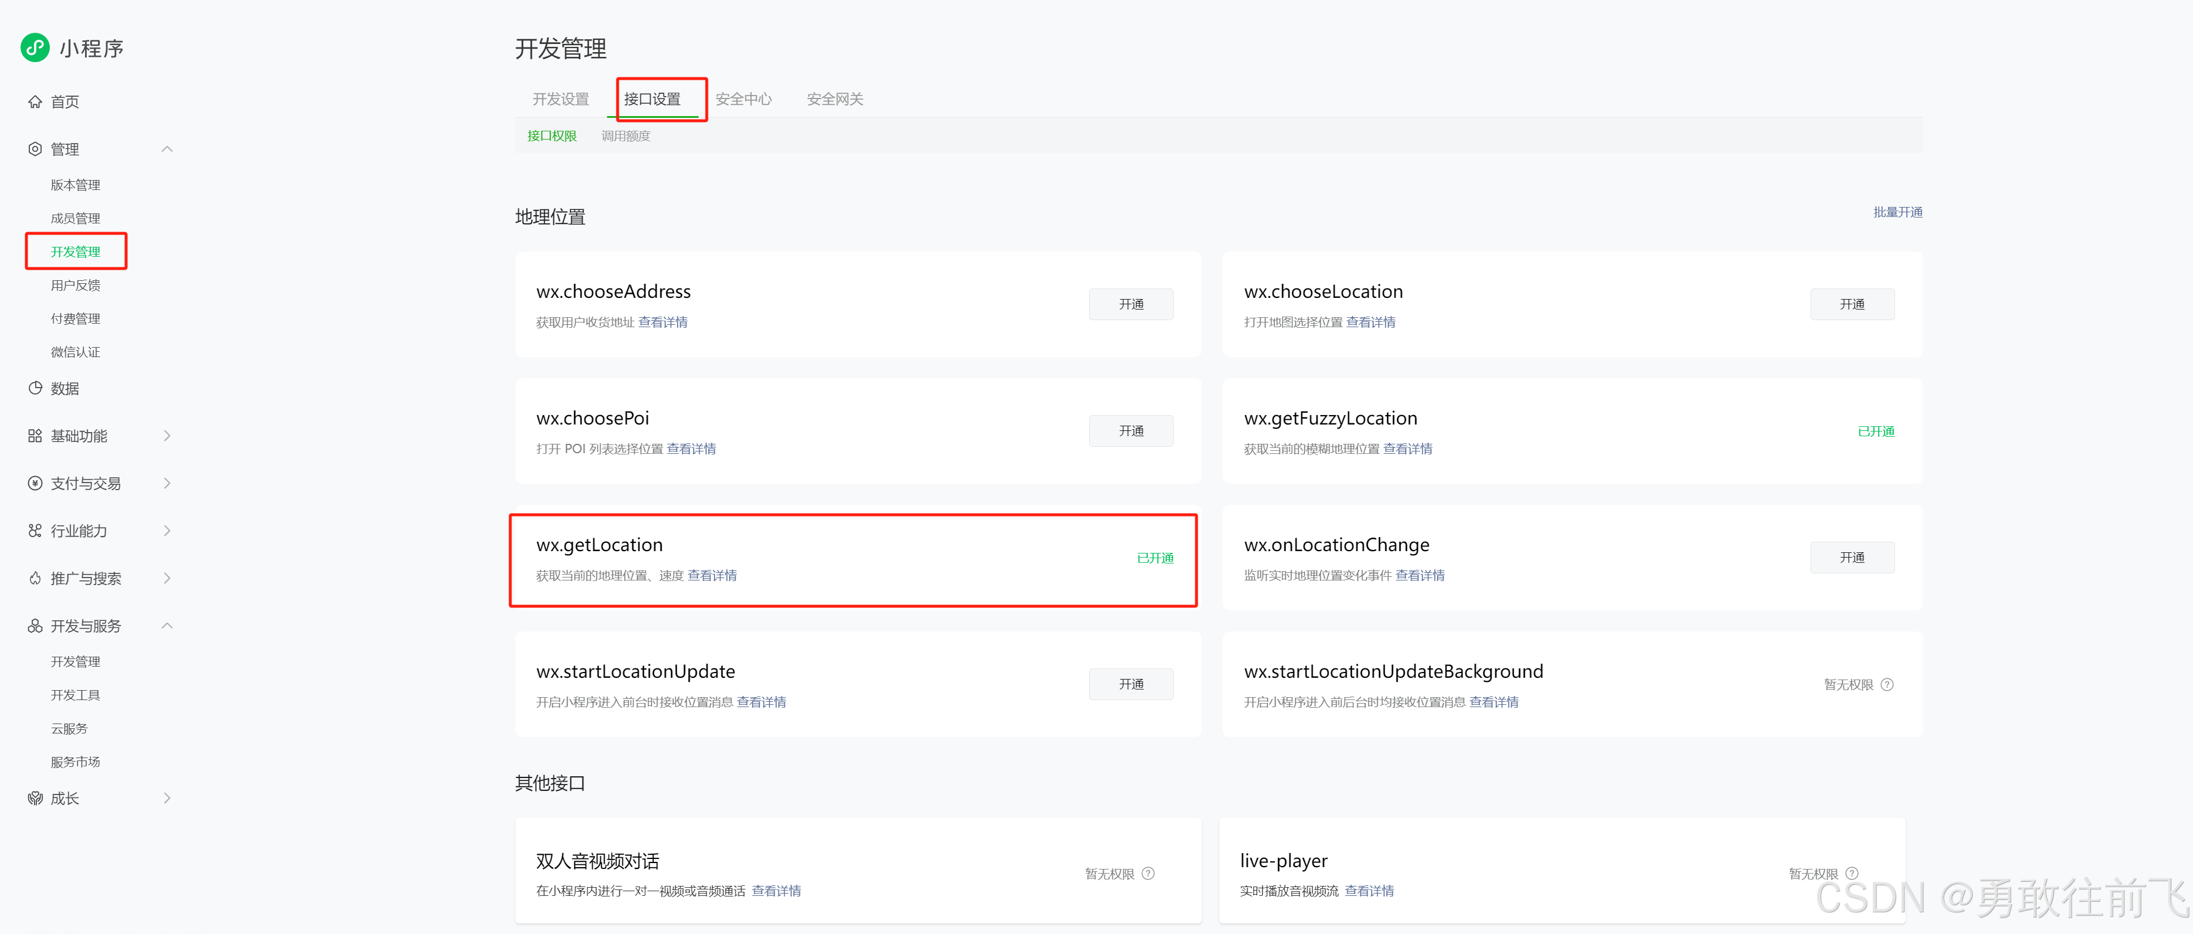Select 版本管理 in the sidebar
The height and width of the screenshot is (934, 2193).
(75, 185)
